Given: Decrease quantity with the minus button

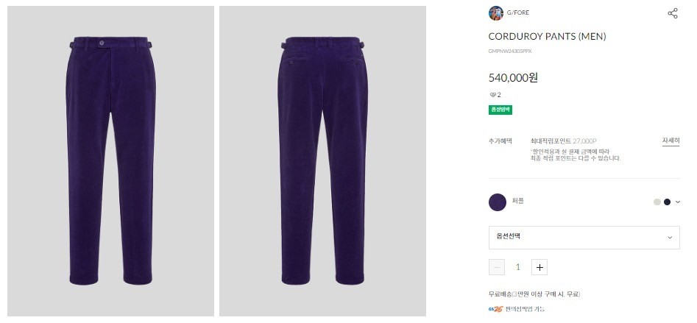Looking at the screenshot, I should (x=497, y=267).
